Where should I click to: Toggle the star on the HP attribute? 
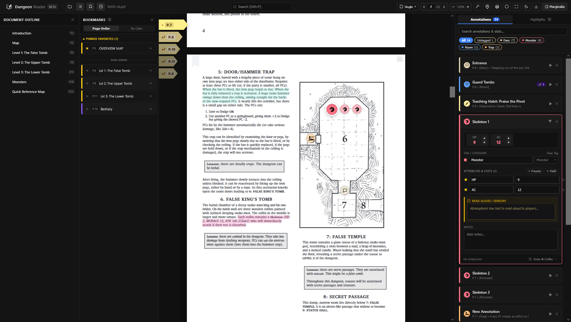[x=466, y=180]
